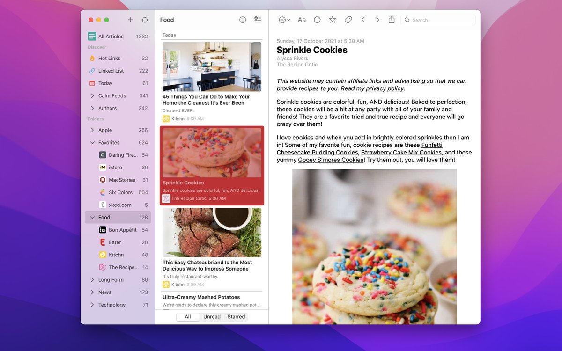Expand the News folder
562x351 pixels.
point(92,292)
